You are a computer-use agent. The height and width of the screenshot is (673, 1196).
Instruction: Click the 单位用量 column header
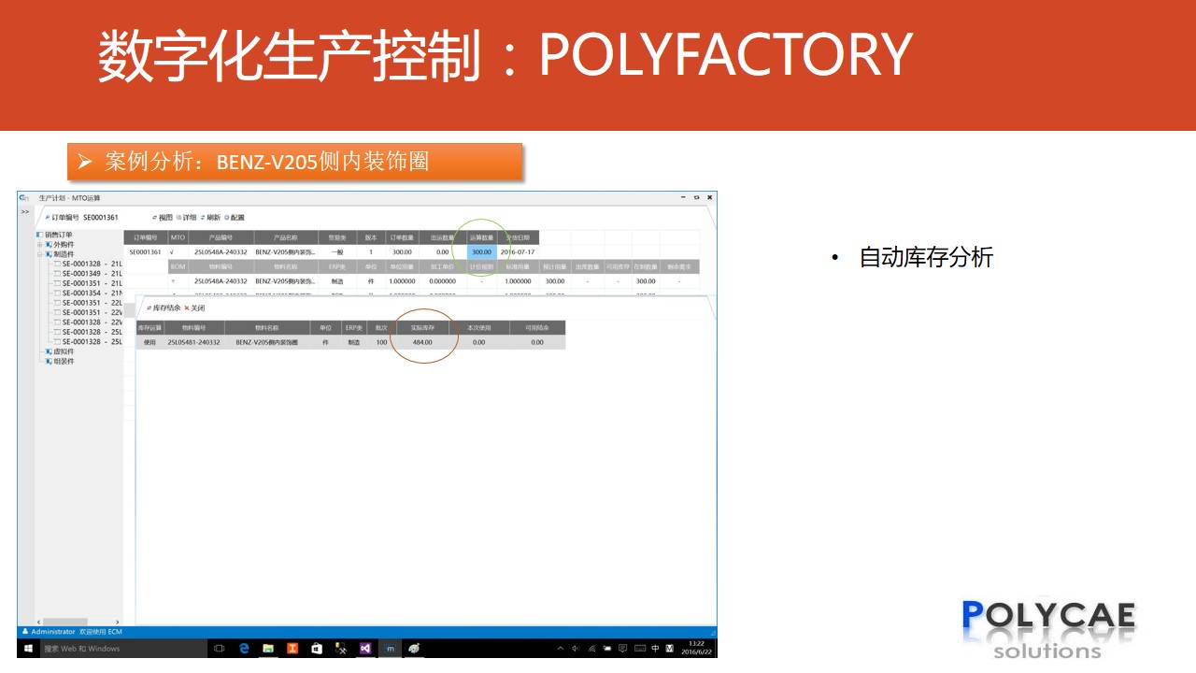(x=402, y=266)
